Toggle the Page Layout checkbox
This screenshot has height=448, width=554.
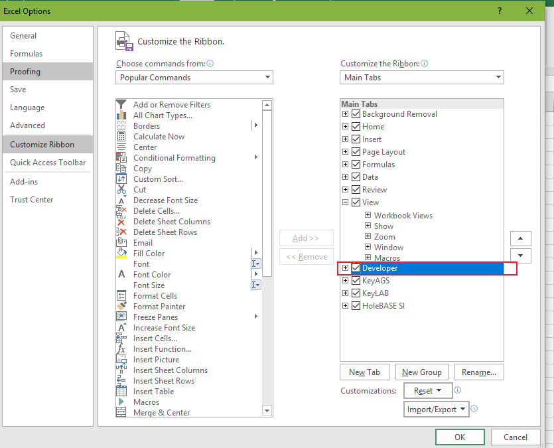tap(356, 151)
